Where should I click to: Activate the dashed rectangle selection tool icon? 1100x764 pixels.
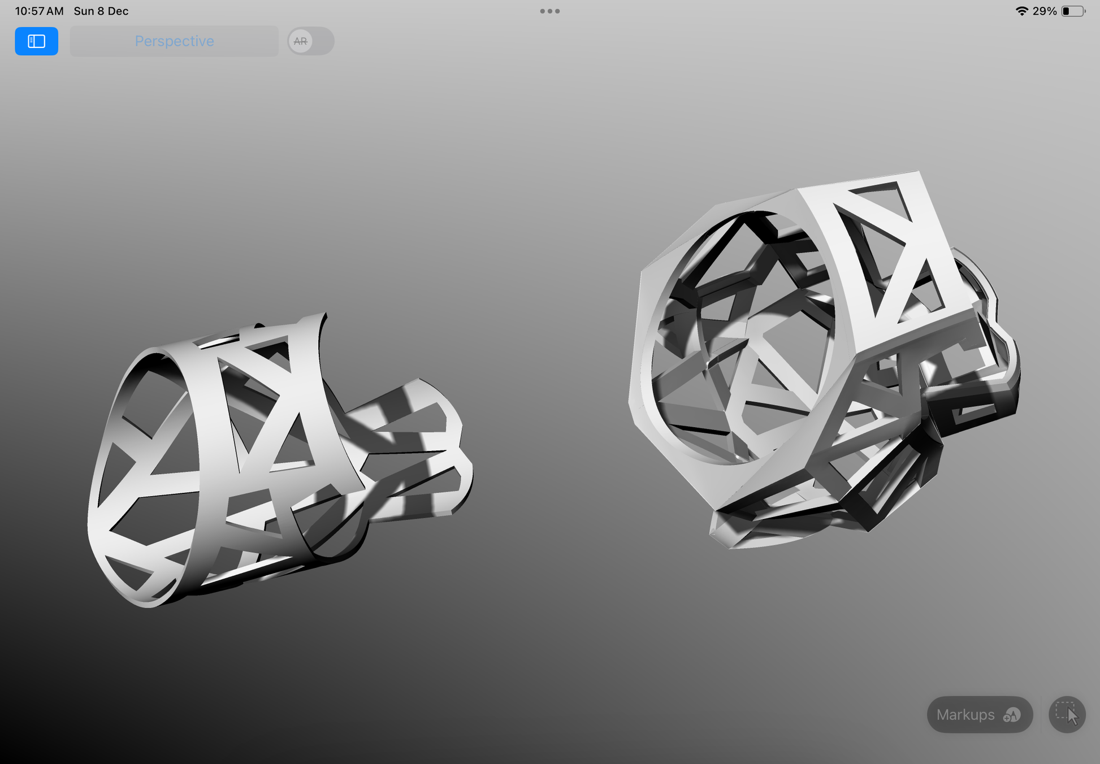1067,714
